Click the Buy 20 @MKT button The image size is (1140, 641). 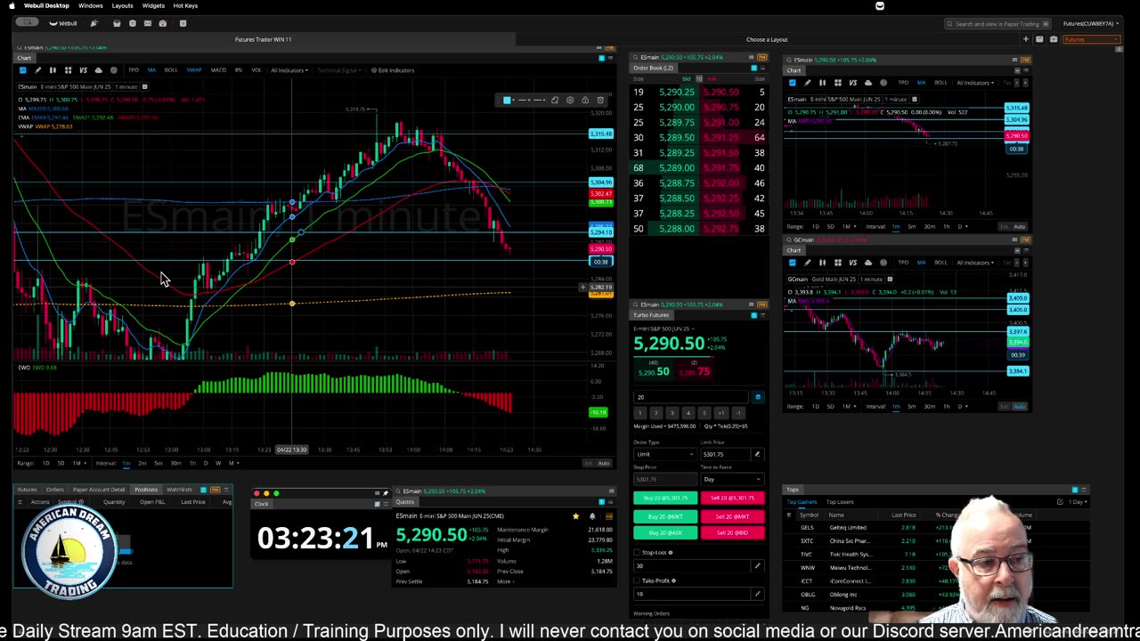point(665,516)
